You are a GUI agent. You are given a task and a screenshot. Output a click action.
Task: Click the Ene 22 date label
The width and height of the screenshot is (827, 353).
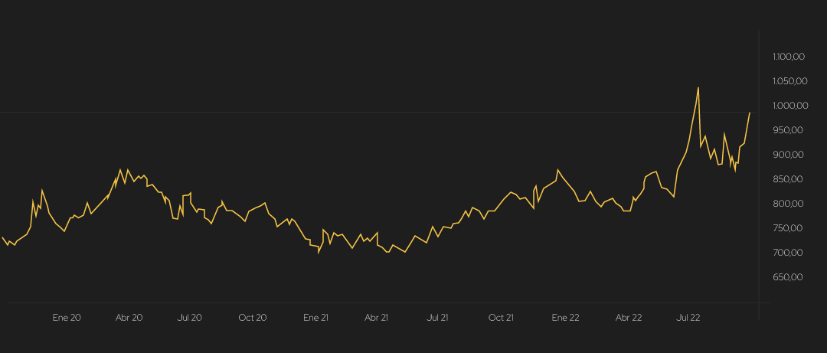pos(565,318)
